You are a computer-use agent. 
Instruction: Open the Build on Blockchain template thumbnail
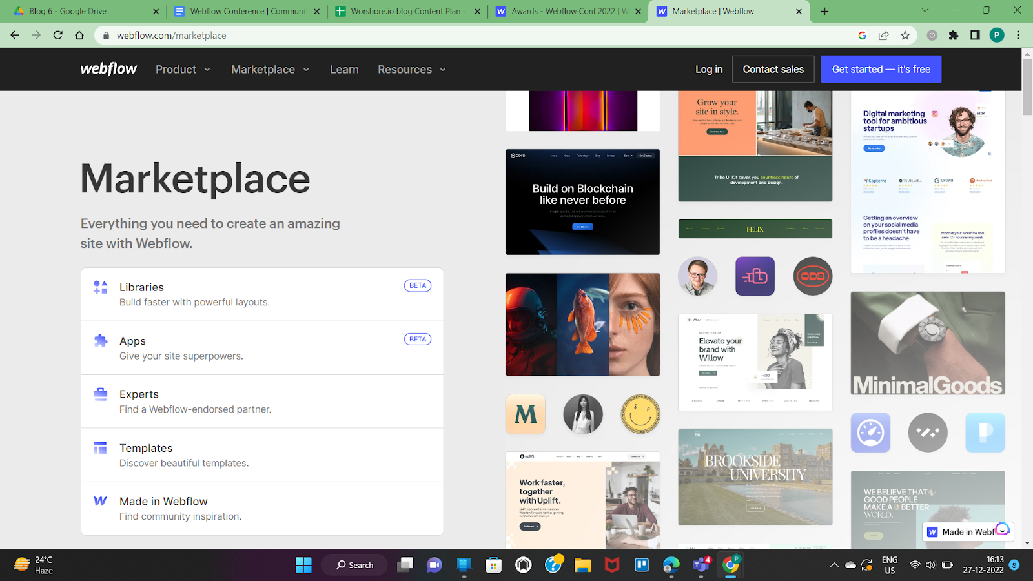click(583, 202)
